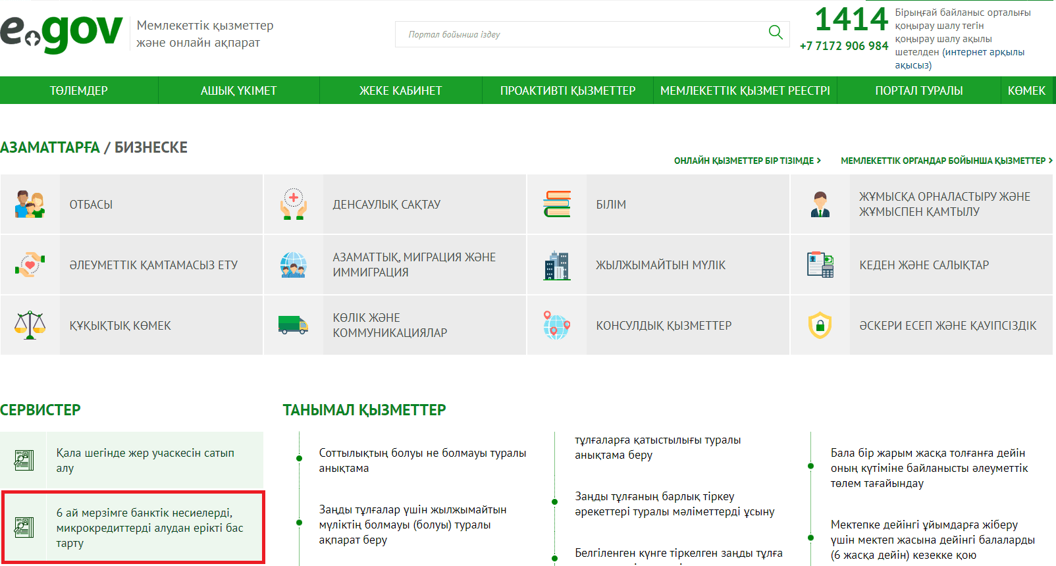The width and height of the screenshot is (1056, 566).
Task: Open МЕМЛЕКЕТТІК ҚЫЗМЕТ РЕЕСТРІ menu item
Action: tap(745, 91)
